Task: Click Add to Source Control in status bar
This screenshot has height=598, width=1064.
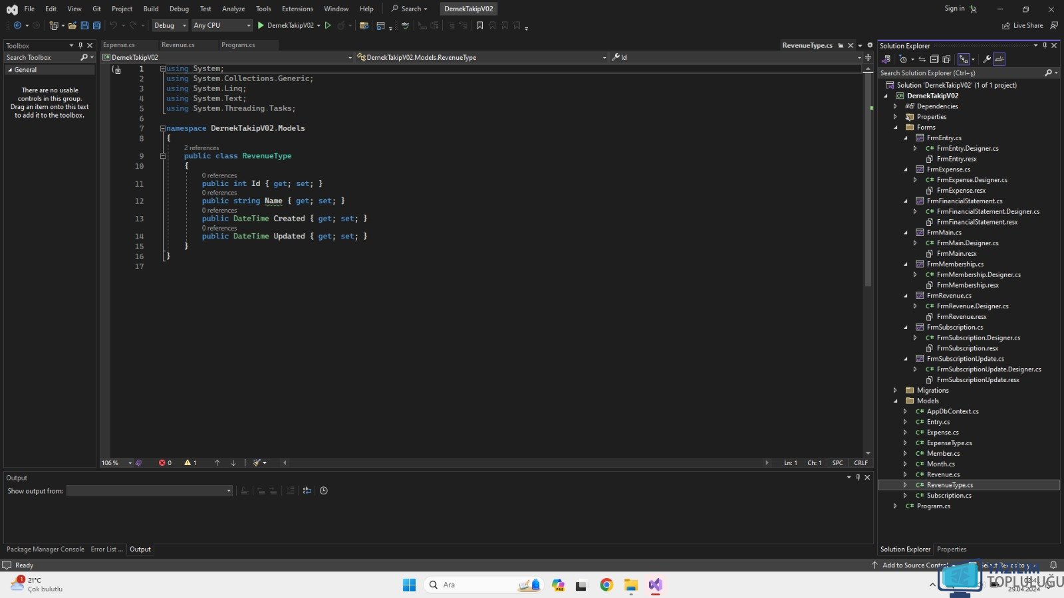Action: click(x=914, y=565)
